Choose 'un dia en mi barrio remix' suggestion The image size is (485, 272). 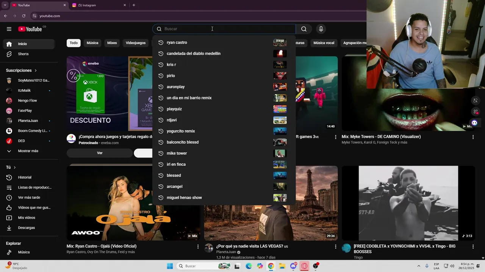click(224, 98)
